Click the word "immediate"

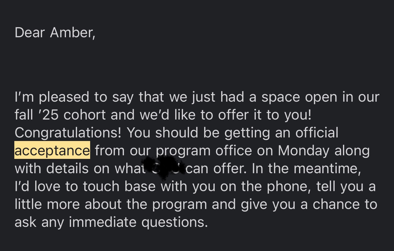103,222
